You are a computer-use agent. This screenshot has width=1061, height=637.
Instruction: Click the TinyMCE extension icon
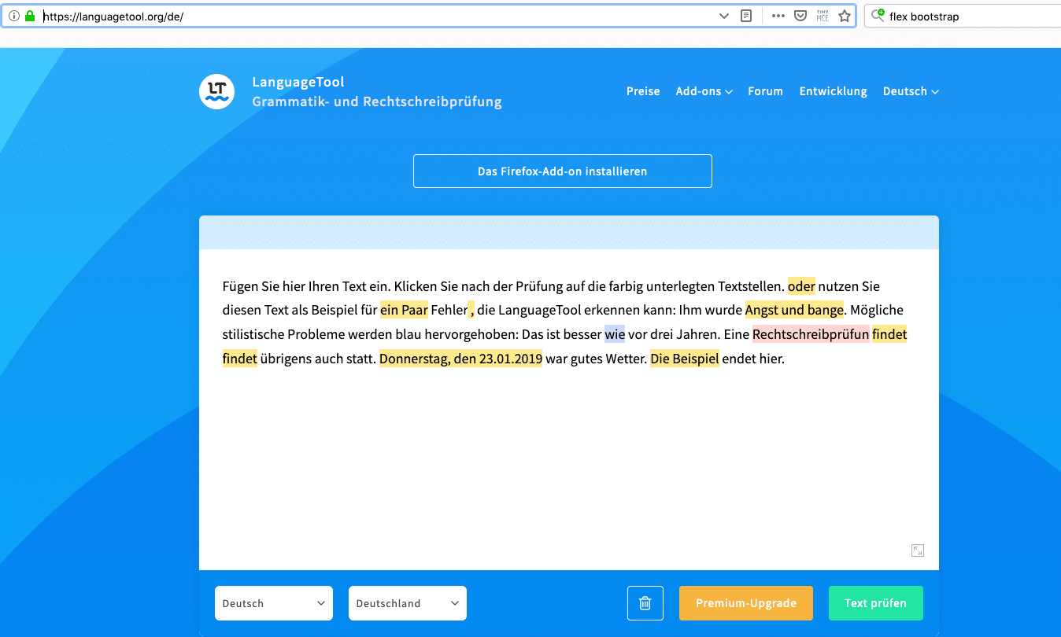tap(823, 16)
